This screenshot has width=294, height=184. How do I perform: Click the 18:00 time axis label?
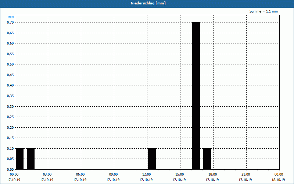click(x=213, y=174)
